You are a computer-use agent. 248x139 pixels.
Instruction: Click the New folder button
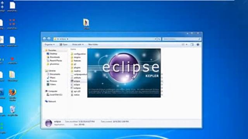(93, 45)
